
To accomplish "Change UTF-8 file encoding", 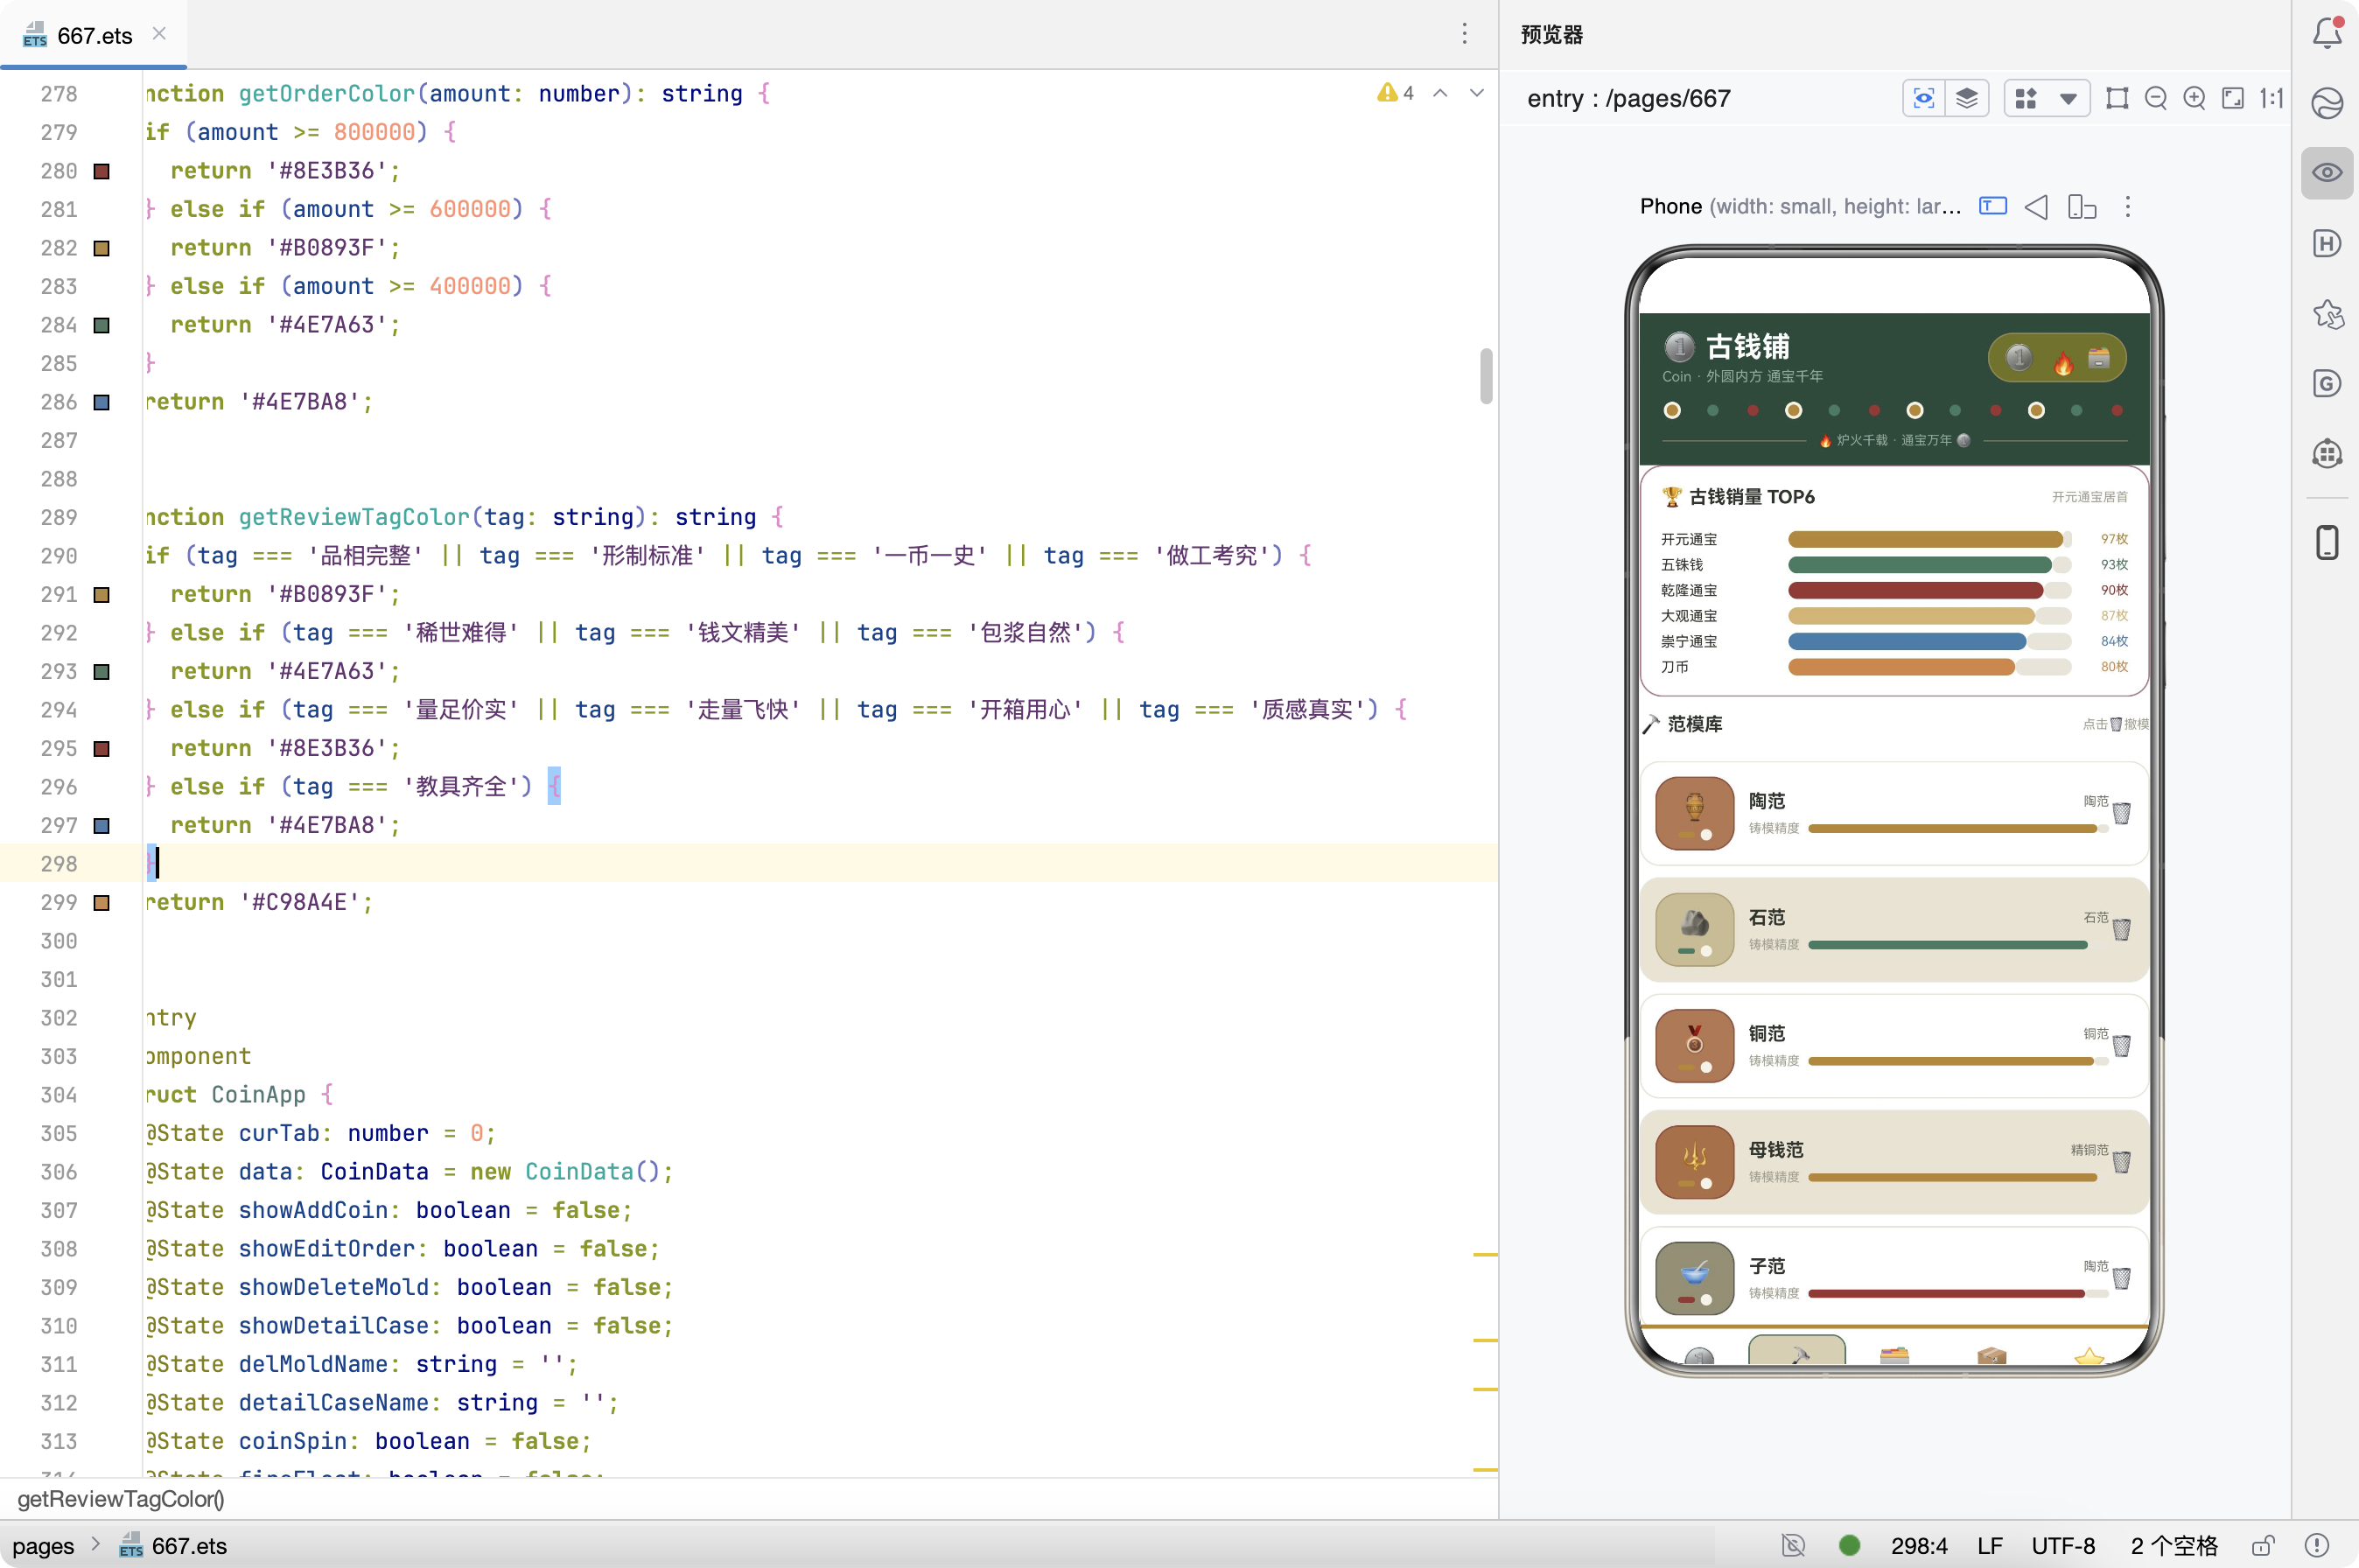I will [2062, 1546].
